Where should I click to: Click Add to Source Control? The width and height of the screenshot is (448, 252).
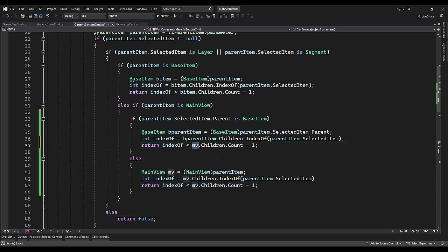(x=384, y=244)
